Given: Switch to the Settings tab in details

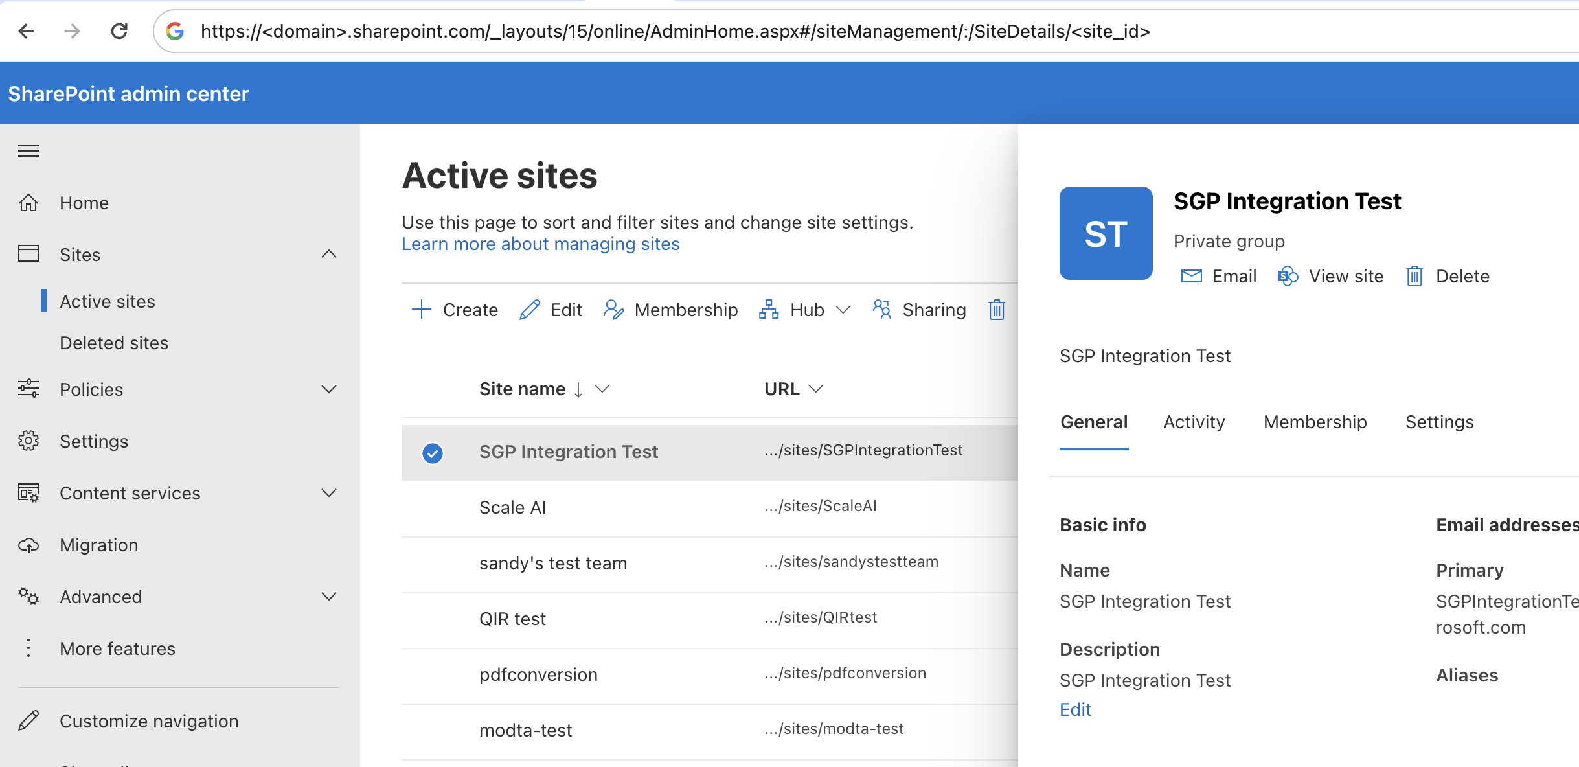Looking at the screenshot, I should click(1439, 422).
